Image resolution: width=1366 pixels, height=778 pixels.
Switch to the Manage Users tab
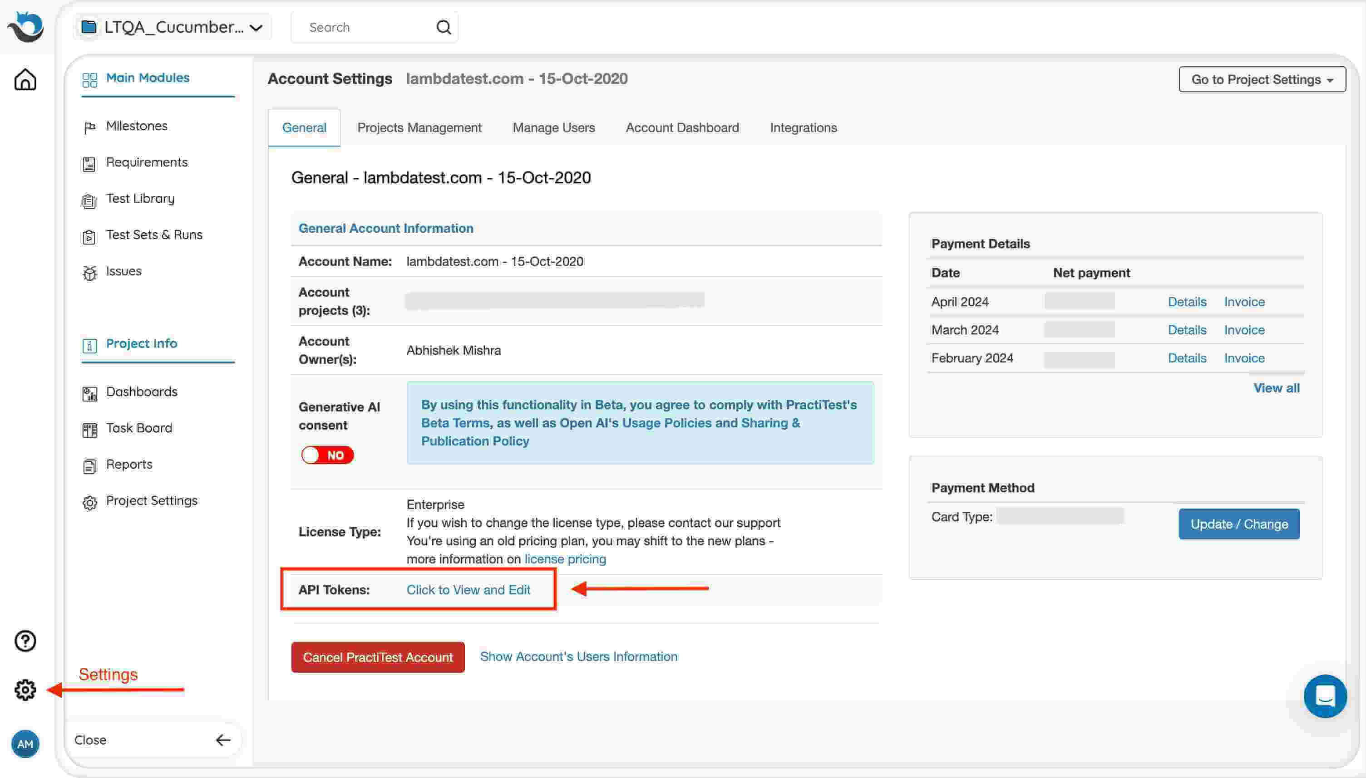pyautogui.click(x=553, y=127)
